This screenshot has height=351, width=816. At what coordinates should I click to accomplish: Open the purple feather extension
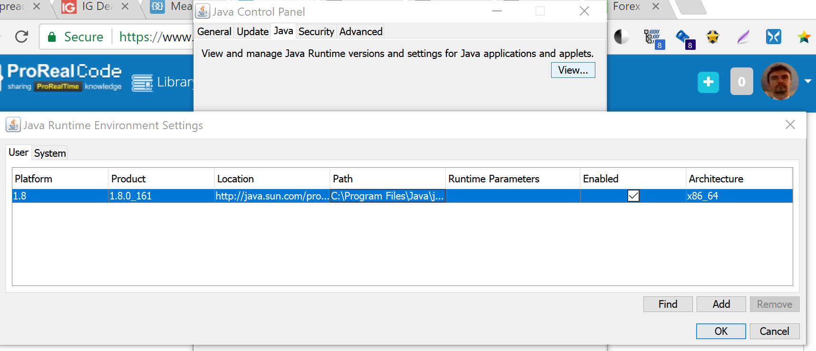[743, 37]
